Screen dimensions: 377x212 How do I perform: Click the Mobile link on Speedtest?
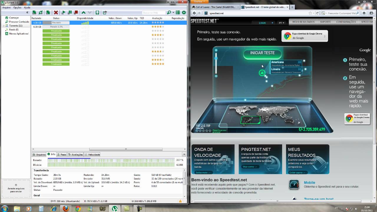pos(310,183)
